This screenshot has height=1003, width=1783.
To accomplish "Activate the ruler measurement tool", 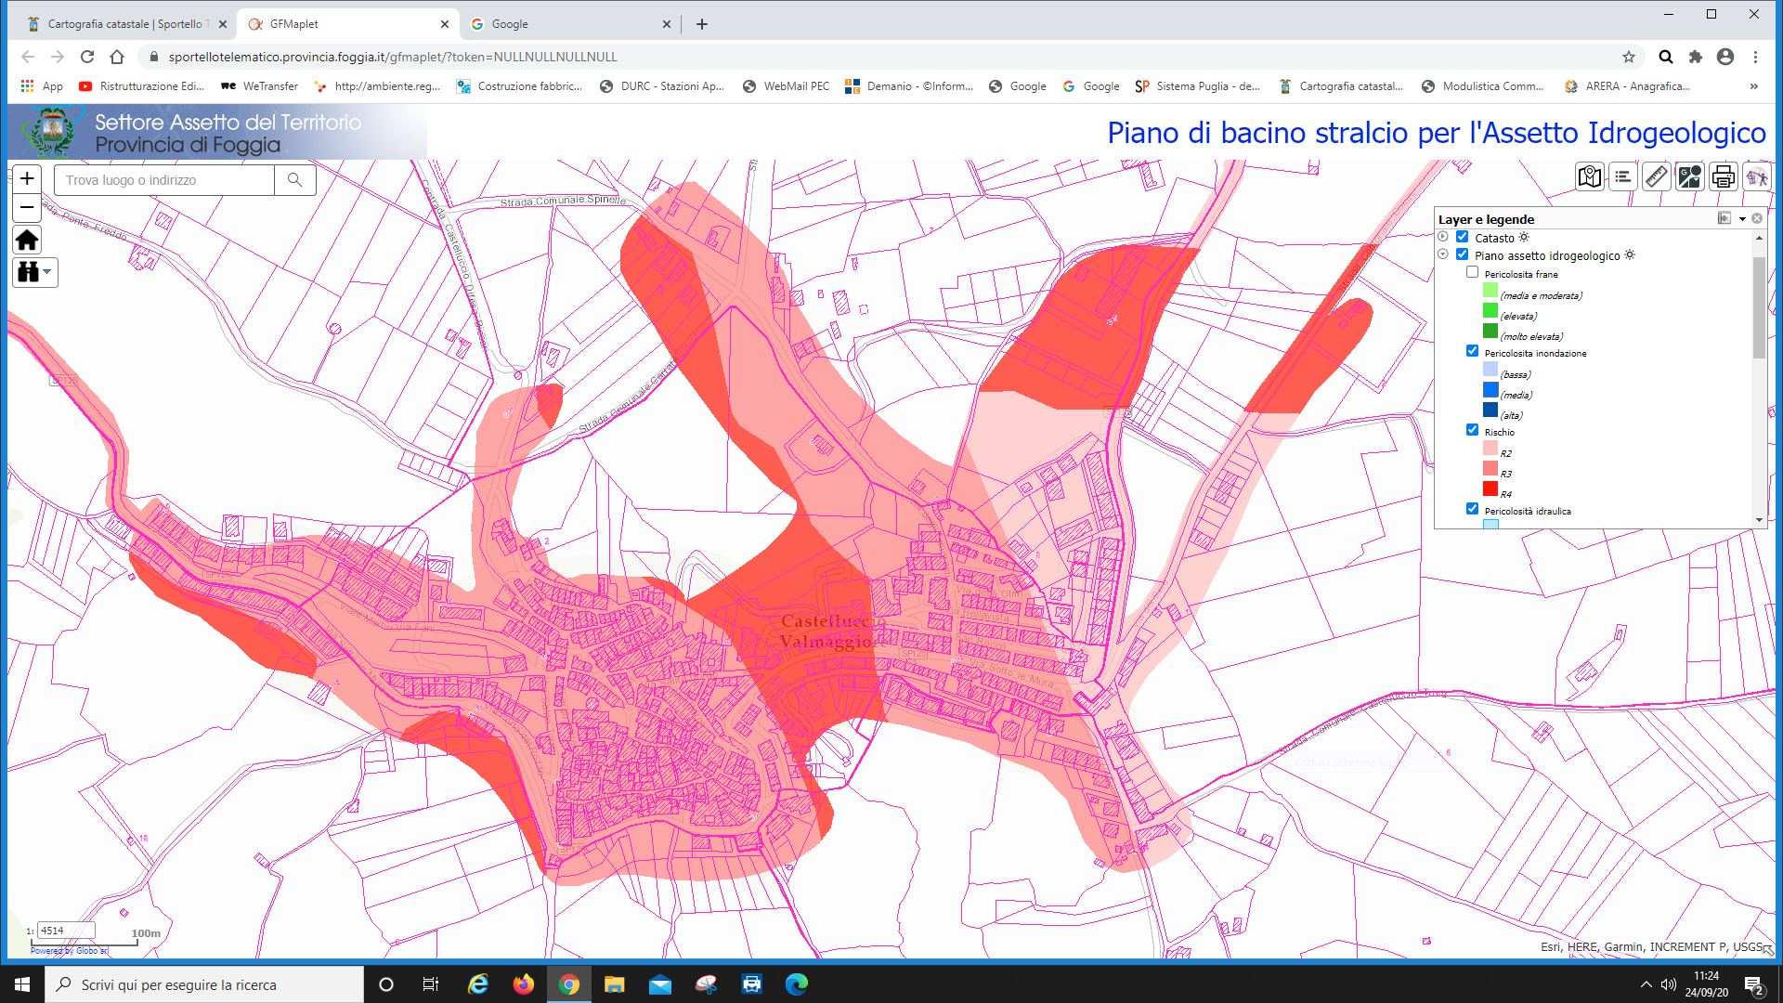I will [1656, 176].
